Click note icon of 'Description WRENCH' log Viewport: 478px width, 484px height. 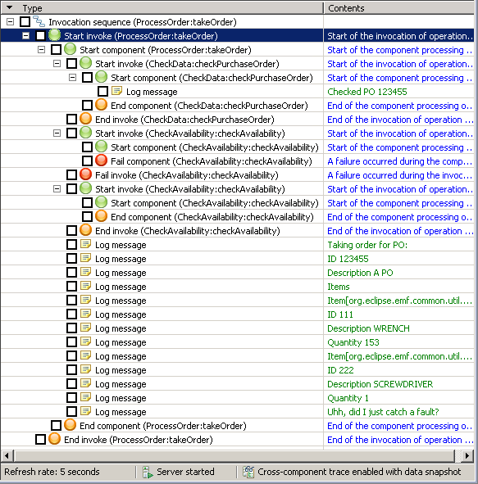[x=85, y=328]
